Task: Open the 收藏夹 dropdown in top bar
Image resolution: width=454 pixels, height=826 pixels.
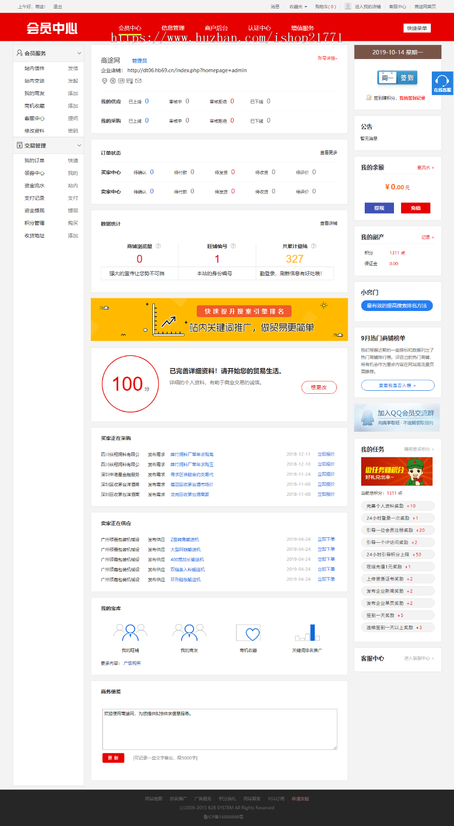Action: [298, 7]
